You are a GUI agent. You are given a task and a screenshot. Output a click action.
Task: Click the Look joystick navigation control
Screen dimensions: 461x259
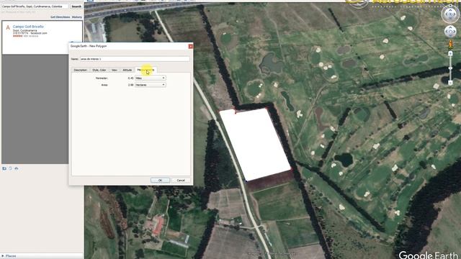click(x=450, y=14)
